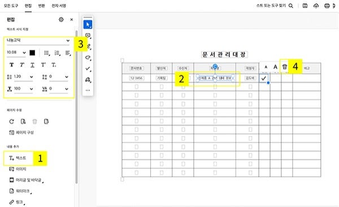This screenshot has width=339, height=207.
Task: Show more tools via three dots
Action: pos(88,90)
